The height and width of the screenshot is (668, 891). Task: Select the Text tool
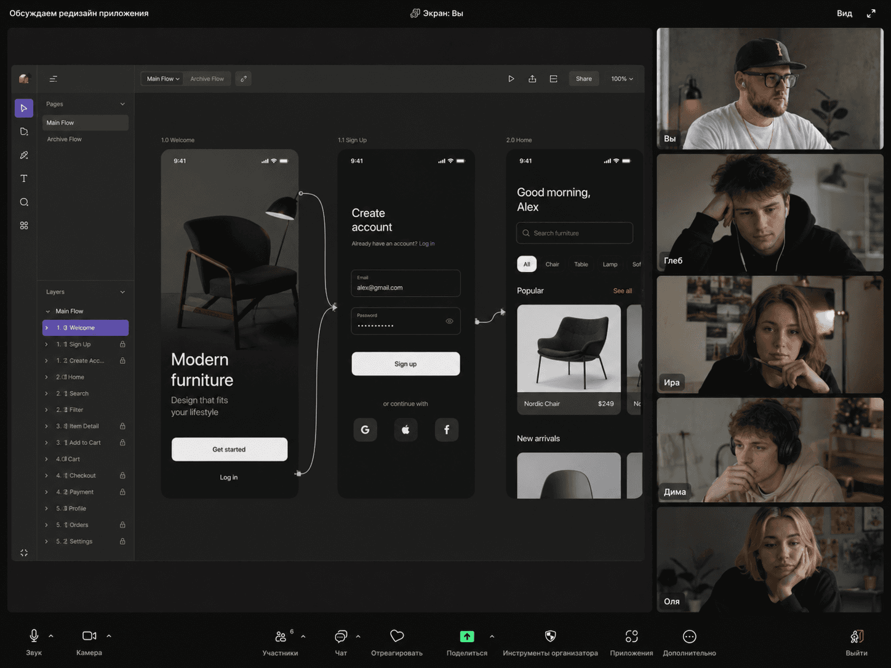(x=24, y=178)
